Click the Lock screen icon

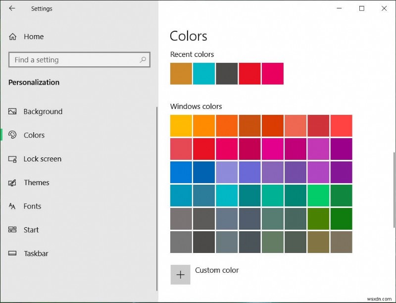click(12, 159)
